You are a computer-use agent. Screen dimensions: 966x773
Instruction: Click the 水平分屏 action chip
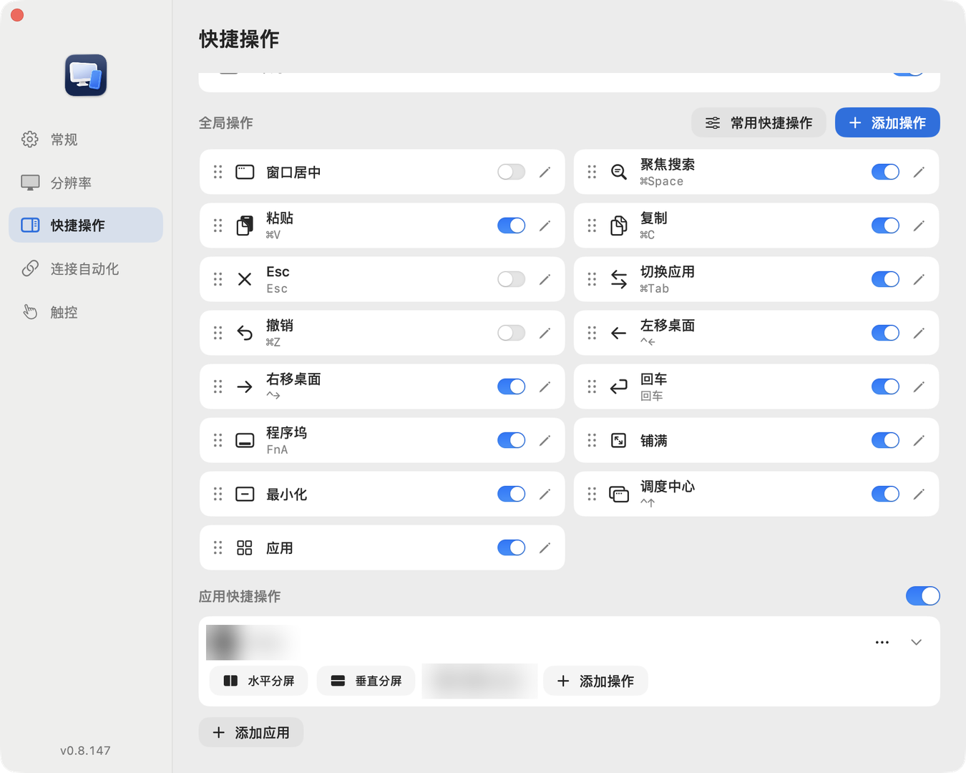pyautogui.click(x=258, y=681)
